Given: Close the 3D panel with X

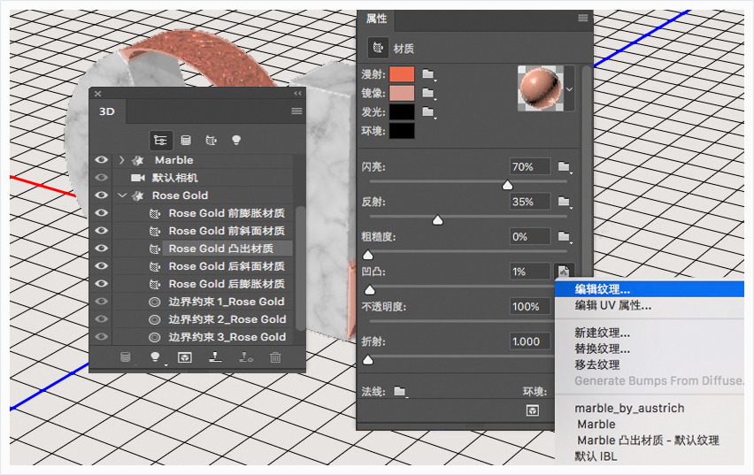Looking at the screenshot, I should (97, 93).
